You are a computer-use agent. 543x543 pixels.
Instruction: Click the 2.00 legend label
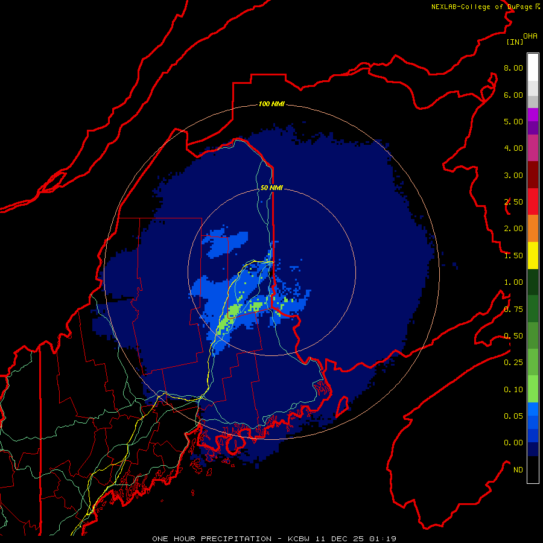coord(513,229)
